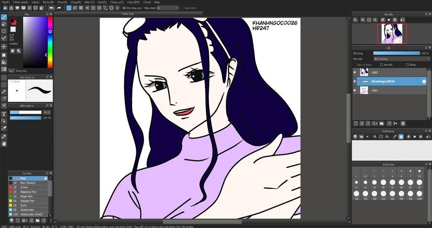This screenshot has width=432, height=228.
Task: Duplicate the layer using copy icon
Action: coord(389,124)
